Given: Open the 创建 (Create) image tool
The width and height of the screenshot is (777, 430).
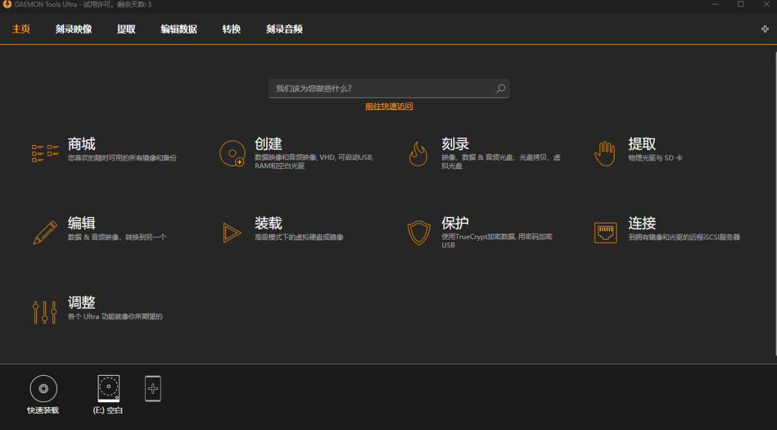Looking at the screenshot, I should click(x=267, y=144).
